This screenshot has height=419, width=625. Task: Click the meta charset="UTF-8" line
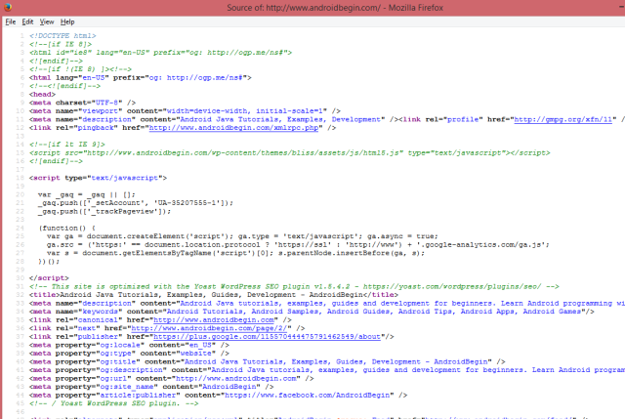tap(82, 103)
